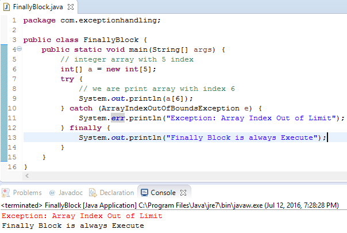347x233 pixels.
Task: Click string "Finally Block is always Execute" in code
Action: pos(242,137)
